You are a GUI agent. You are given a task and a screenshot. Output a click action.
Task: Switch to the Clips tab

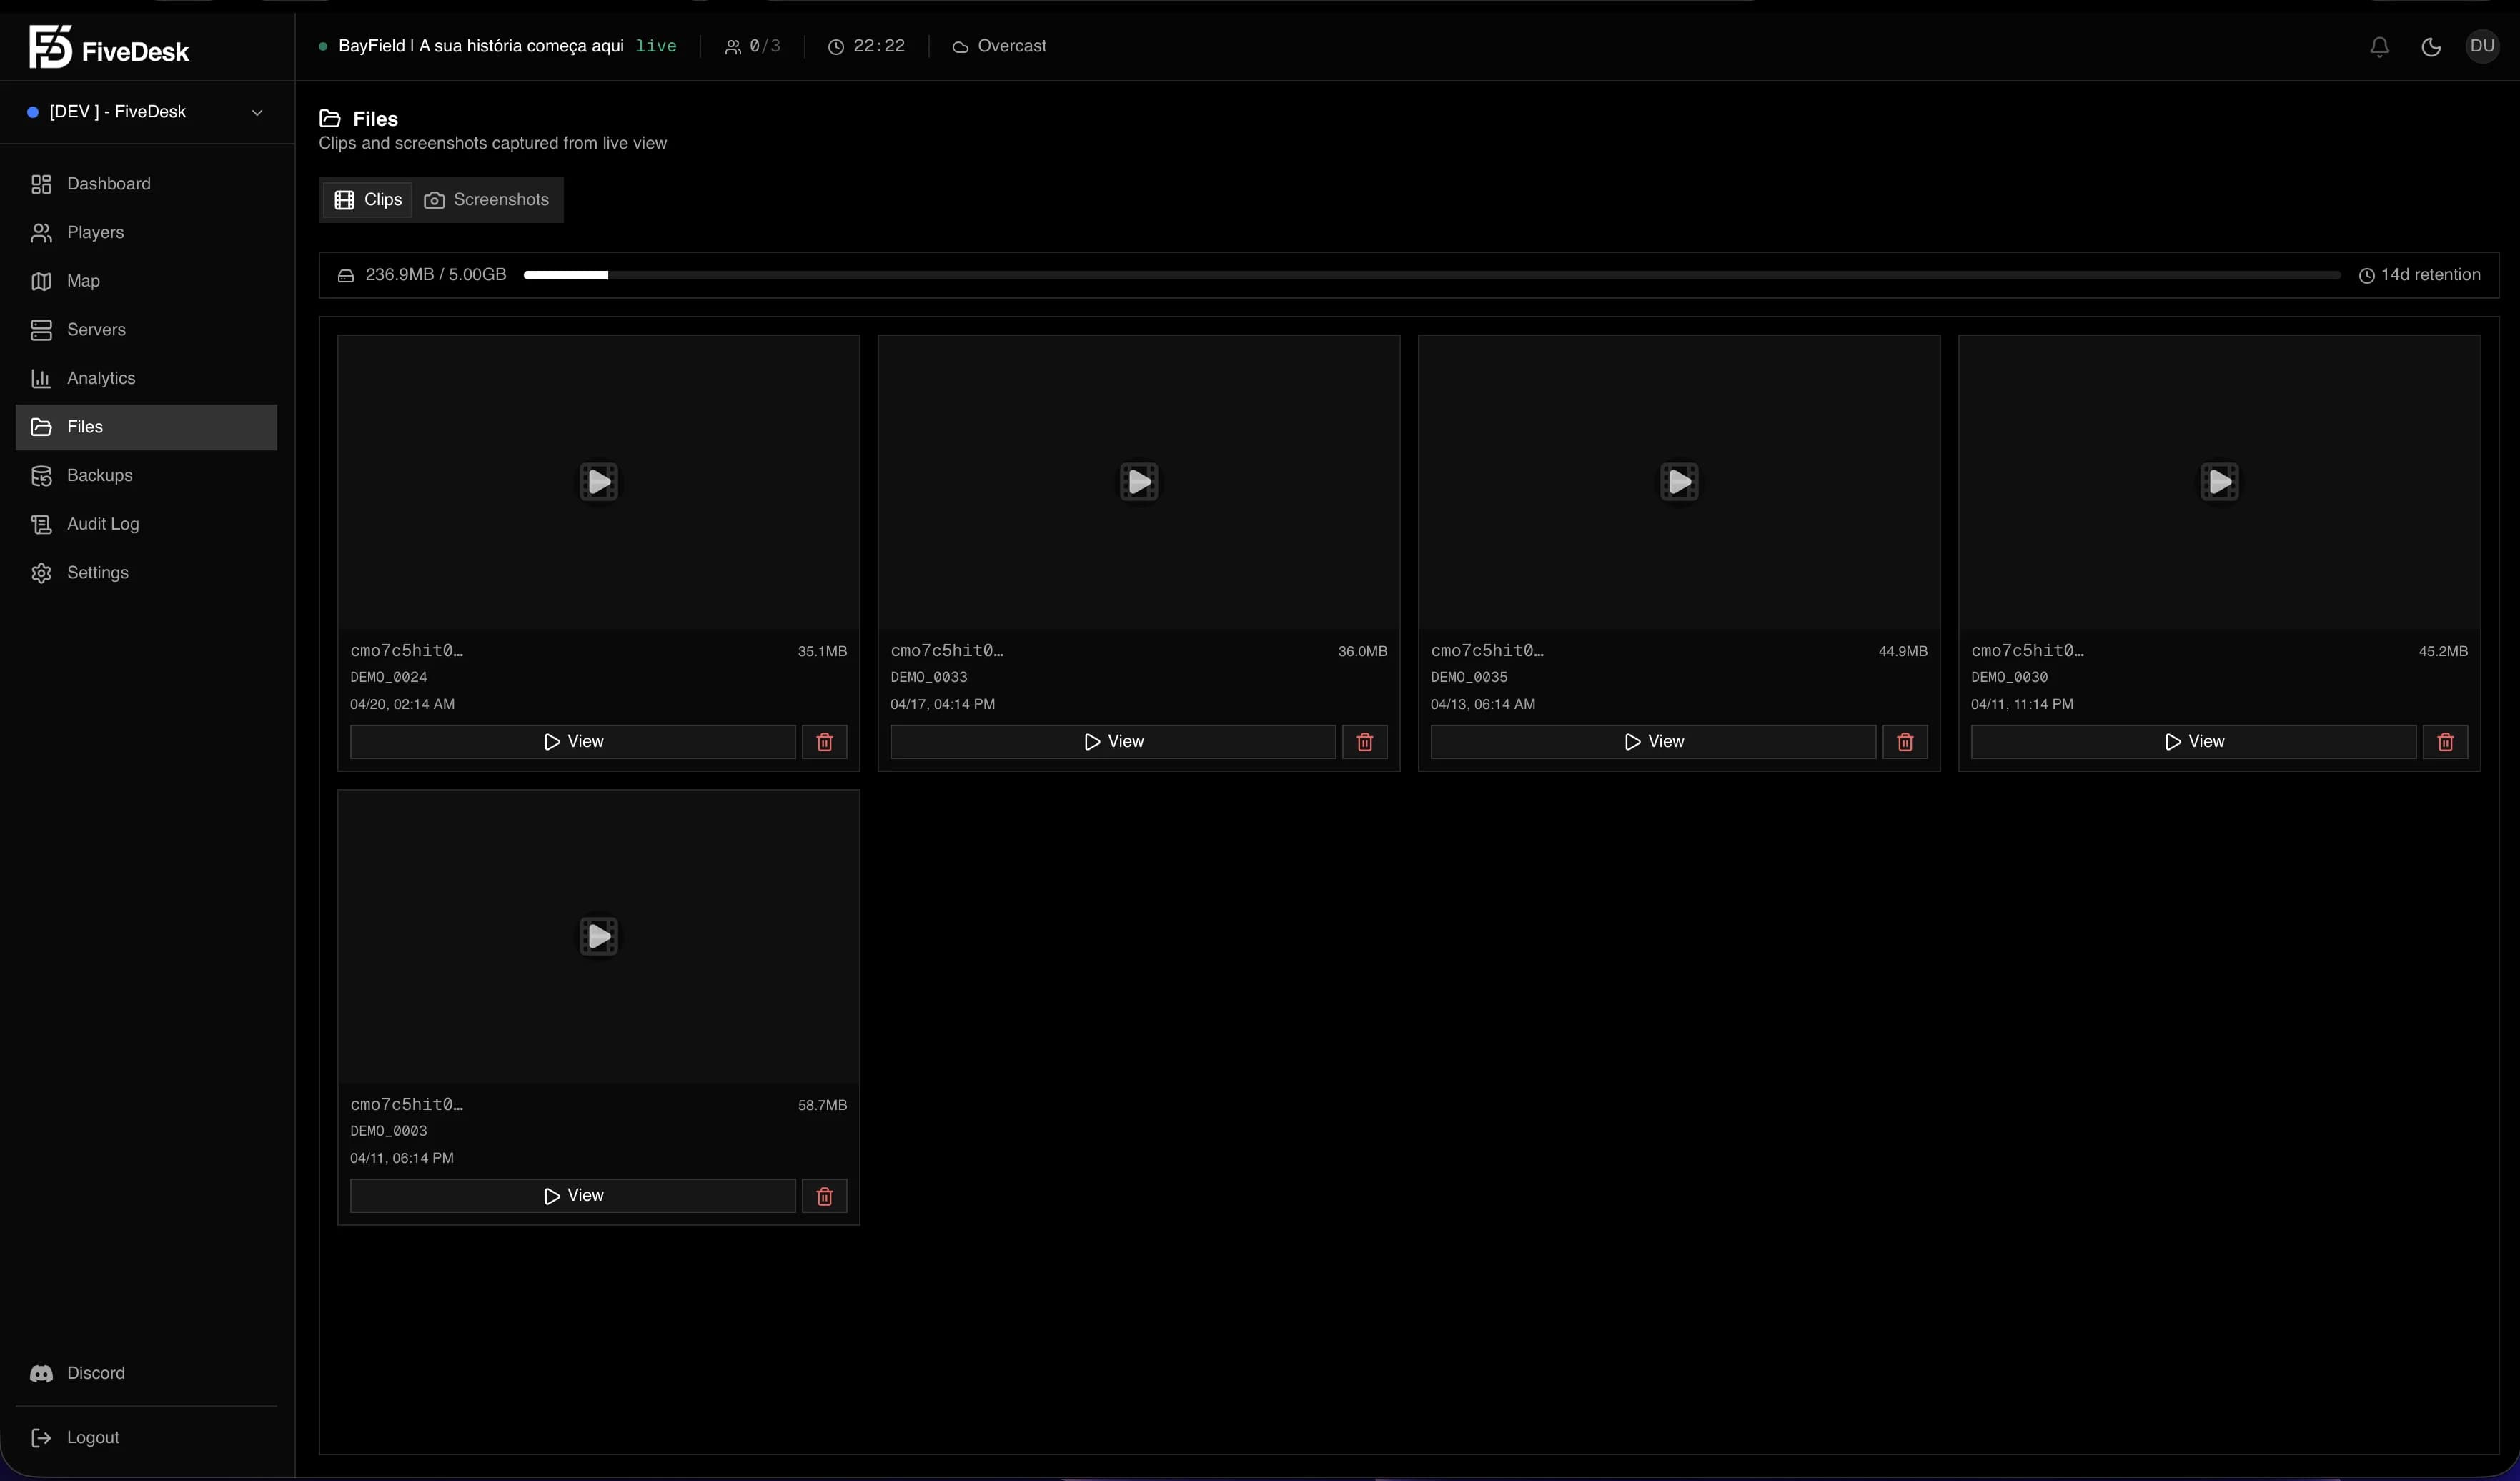point(367,200)
